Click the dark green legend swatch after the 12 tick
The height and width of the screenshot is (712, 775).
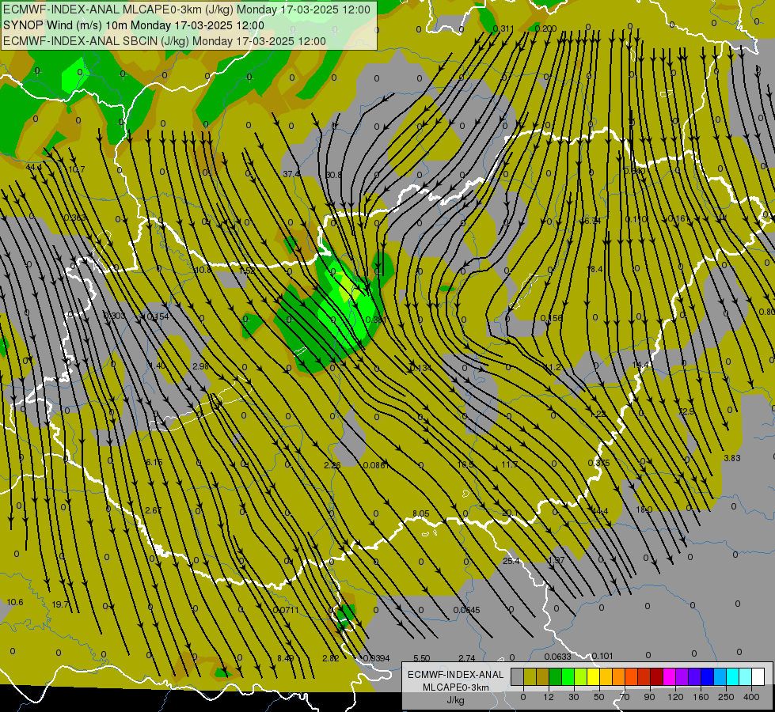pyautogui.click(x=556, y=676)
